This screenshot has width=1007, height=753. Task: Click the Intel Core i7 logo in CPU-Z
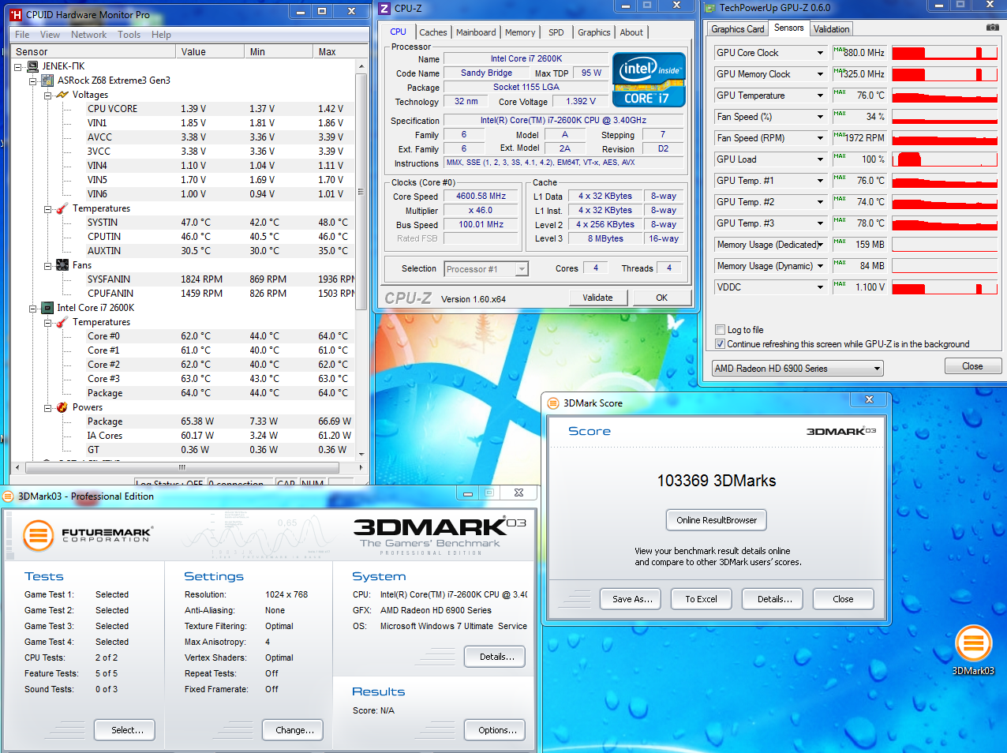649,80
